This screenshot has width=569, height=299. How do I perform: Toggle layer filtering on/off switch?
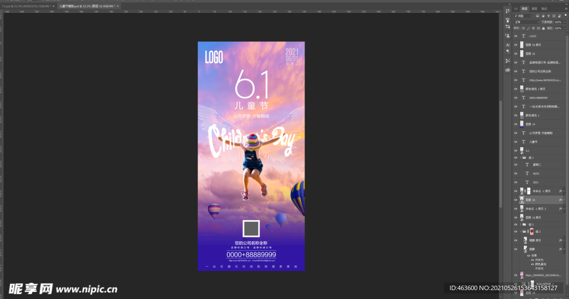(x=566, y=16)
